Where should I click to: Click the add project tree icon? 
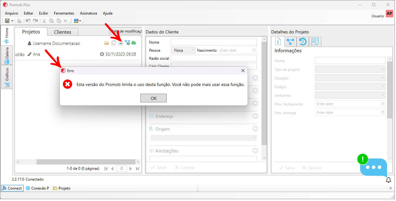127,43
